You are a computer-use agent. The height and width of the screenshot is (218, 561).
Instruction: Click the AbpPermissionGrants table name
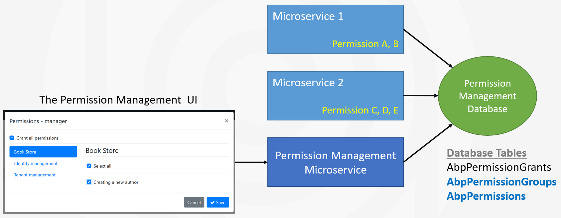pyautogui.click(x=499, y=167)
